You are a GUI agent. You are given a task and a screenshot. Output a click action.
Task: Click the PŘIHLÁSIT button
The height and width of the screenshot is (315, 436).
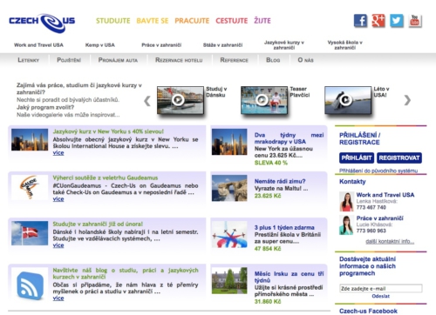(357, 157)
